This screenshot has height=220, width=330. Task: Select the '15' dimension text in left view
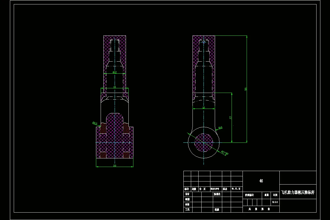point(114,87)
